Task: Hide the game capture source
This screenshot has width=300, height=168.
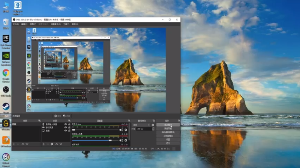Action: 66,127
